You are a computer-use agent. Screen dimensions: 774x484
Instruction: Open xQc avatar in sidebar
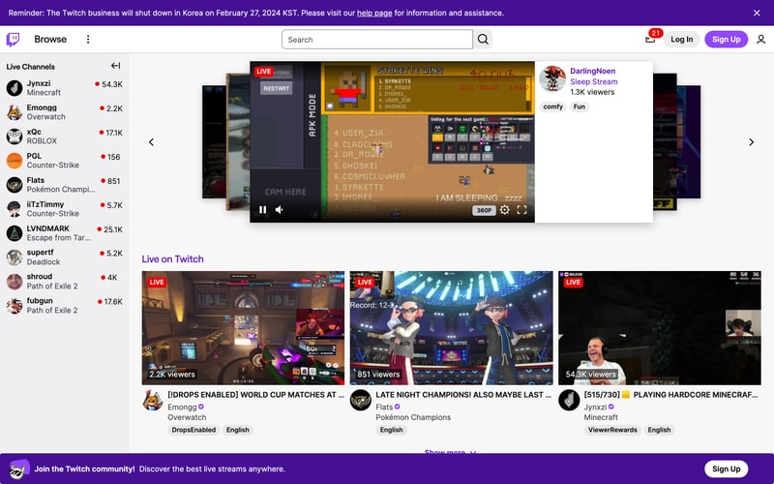(x=15, y=136)
